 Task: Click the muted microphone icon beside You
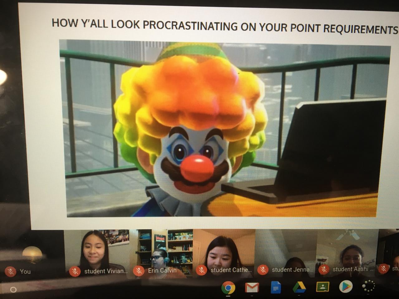[x=11, y=272]
